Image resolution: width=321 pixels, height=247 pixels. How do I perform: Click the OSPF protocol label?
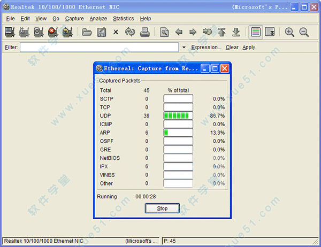pos(106,141)
